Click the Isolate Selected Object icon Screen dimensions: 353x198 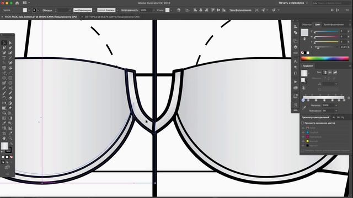coord(256,10)
